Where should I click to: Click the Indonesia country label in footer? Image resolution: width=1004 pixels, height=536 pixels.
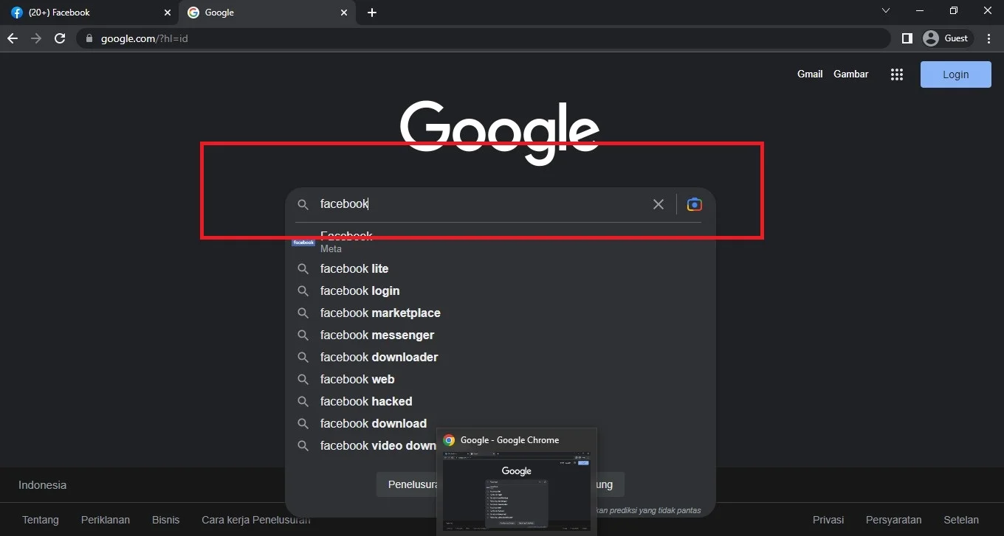42,485
